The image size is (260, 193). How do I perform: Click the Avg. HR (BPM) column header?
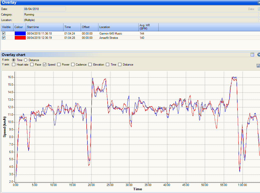click(x=148, y=27)
